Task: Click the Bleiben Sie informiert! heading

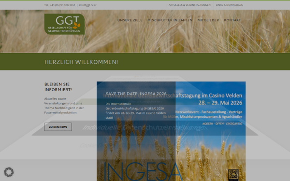Action: [x=58, y=87]
